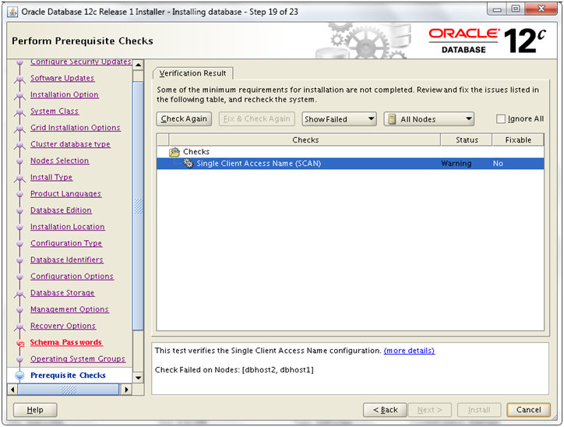Screen dimensions: 564x427
Task: Close the installer window
Action: tap(541, 9)
